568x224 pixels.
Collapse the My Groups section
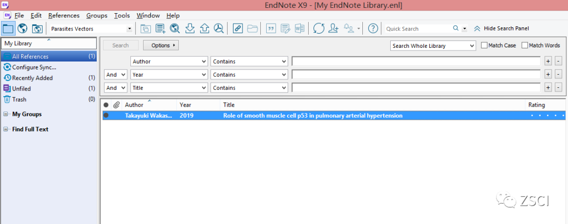(5, 114)
